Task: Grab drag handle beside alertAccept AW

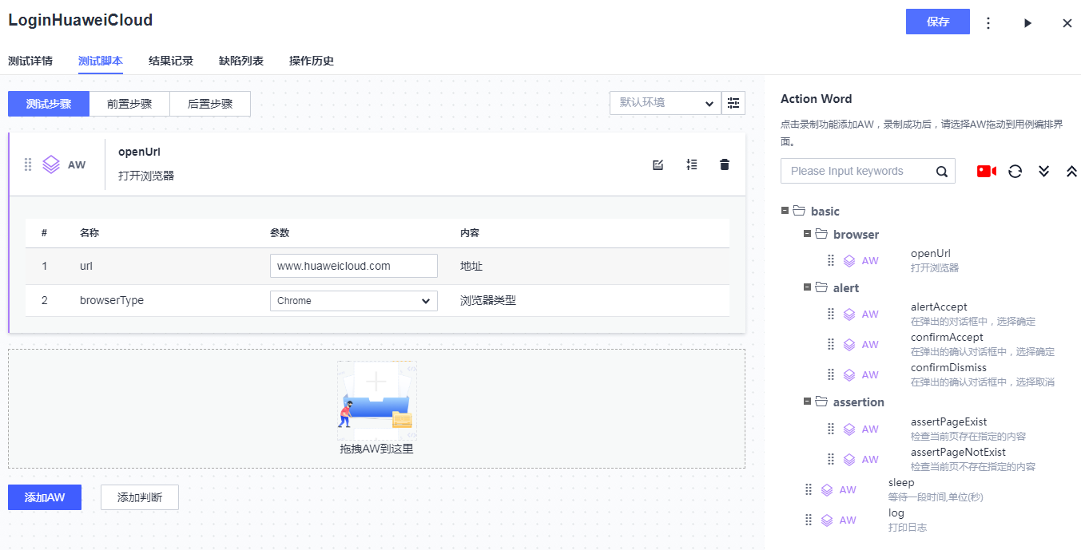Action: click(x=831, y=314)
